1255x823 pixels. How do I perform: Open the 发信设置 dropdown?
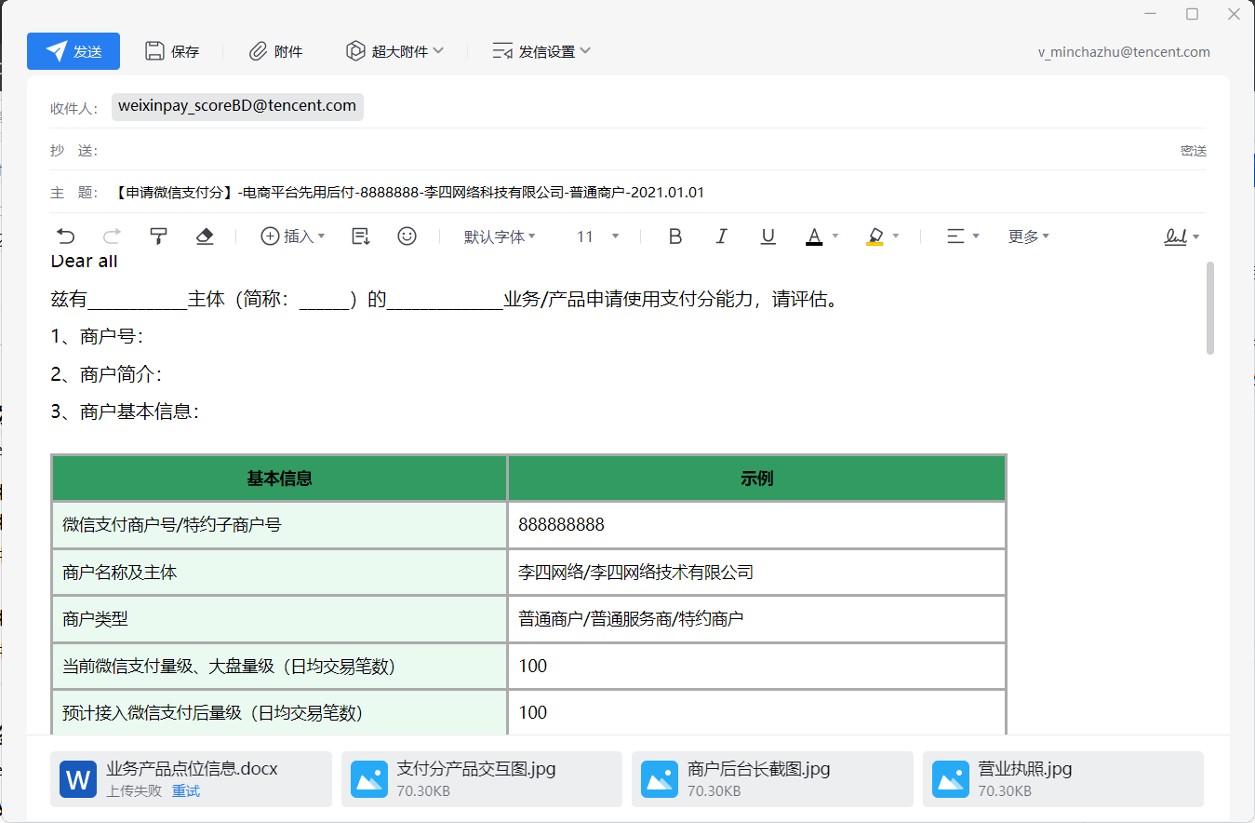(x=541, y=51)
